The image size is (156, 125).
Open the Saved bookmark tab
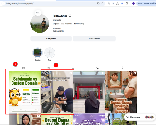(x=73, y=68)
